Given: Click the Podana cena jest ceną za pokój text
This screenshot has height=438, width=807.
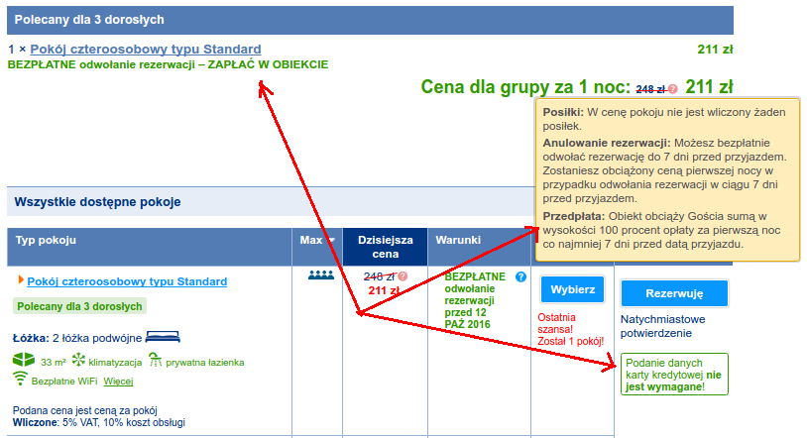Looking at the screenshot, I should (85, 410).
